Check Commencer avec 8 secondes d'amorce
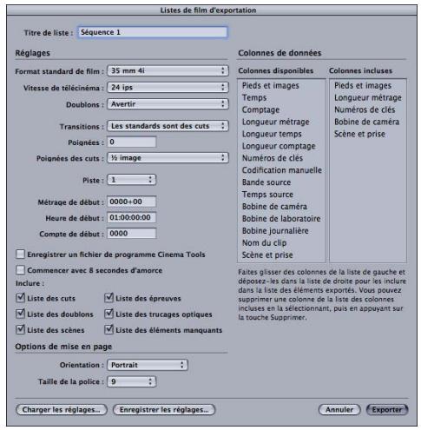This screenshot has height=430, width=421. (20, 270)
